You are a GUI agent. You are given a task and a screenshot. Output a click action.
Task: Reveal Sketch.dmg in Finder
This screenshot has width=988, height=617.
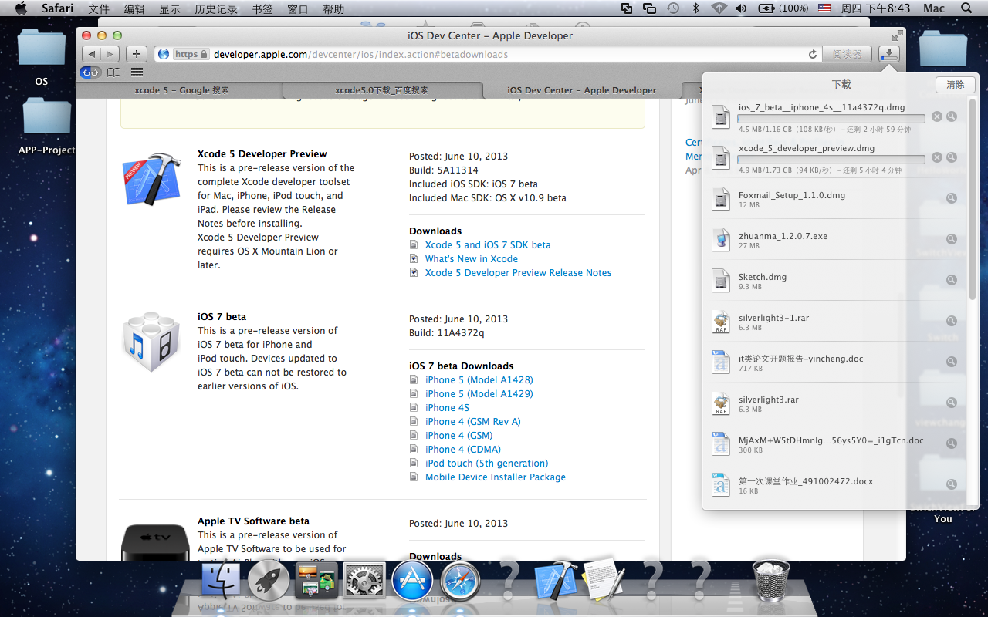coord(952,280)
